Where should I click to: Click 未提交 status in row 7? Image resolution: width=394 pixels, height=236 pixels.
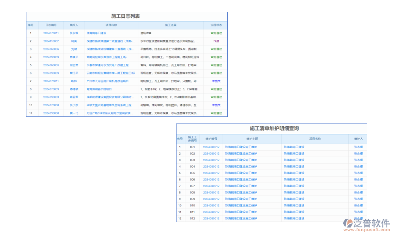click(216, 81)
